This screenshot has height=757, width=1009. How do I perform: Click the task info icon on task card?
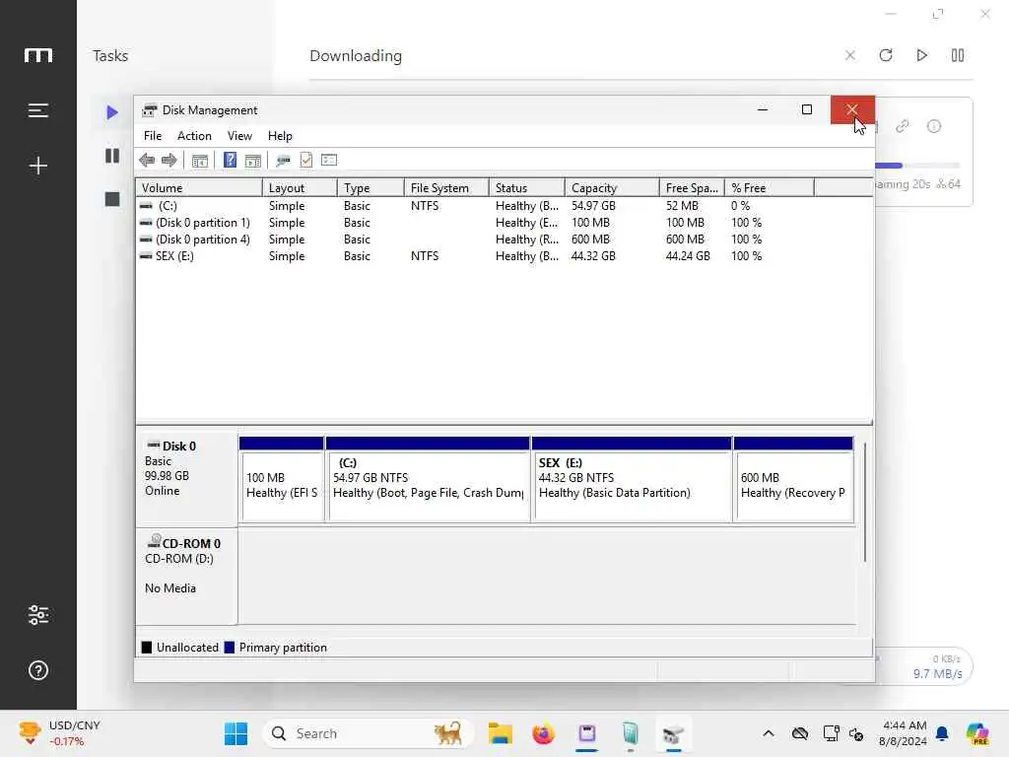tap(934, 126)
